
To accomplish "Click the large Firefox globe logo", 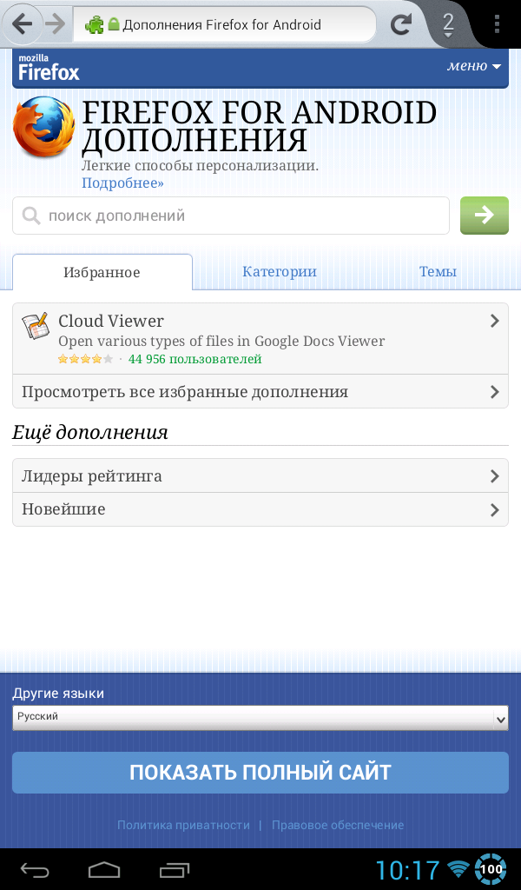I will coord(43,127).
